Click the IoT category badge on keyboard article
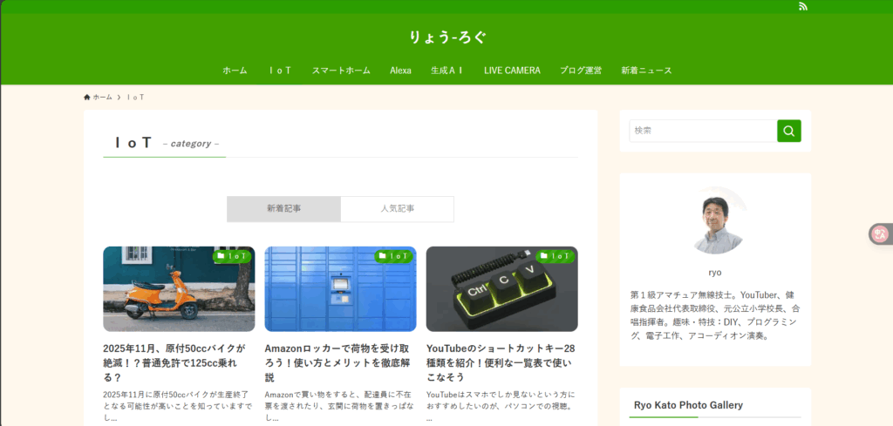This screenshot has width=893, height=426. tap(556, 256)
